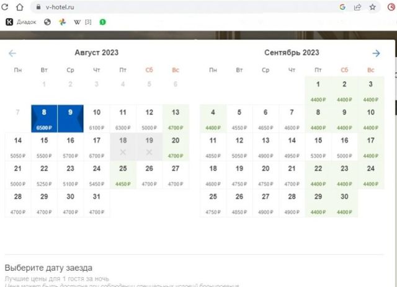Open the Wikipedia bookmark labeled [3]
The height and width of the screenshot is (287, 397).
(x=82, y=22)
